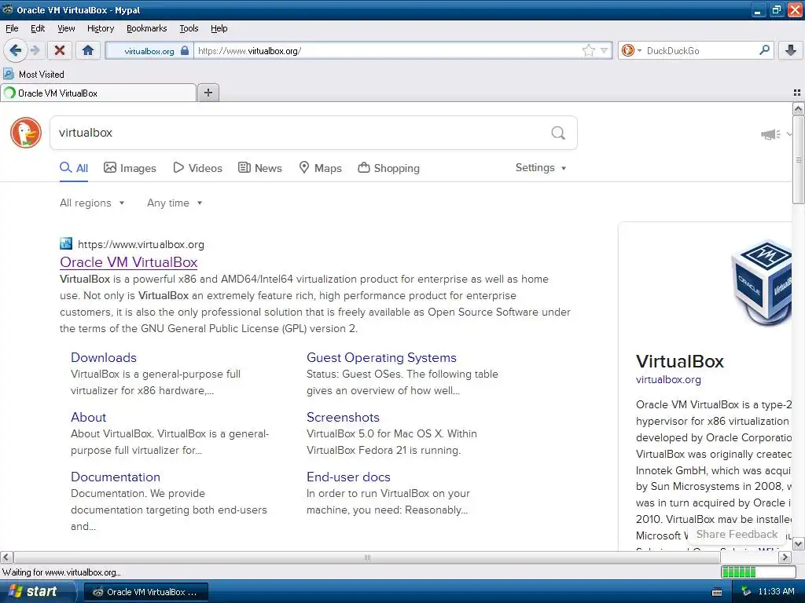Viewport: 805px width, 603px height.
Task: Click the VirtualBox cube logo image
Action: (762, 283)
